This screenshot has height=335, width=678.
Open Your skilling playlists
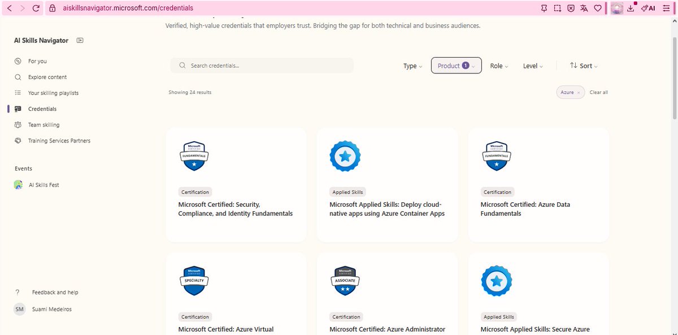[53, 93]
